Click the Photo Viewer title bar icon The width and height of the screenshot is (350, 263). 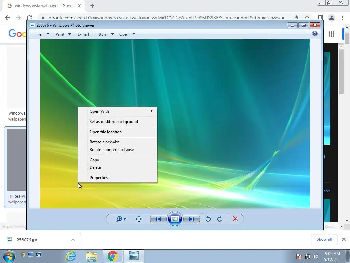click(x=32, y=25)
